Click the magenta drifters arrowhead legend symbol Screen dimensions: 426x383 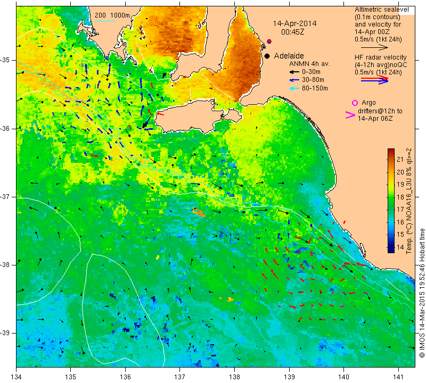pyautogui.click(x=350, y=115)
